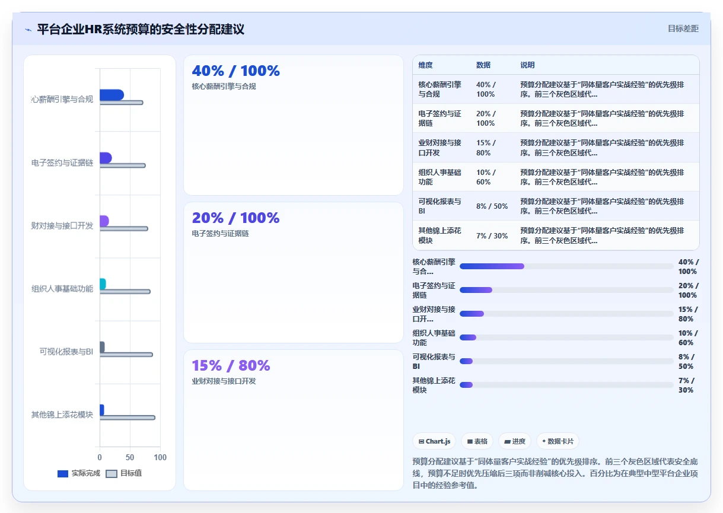Click table cell 其他锦上添花模块
Image resolution: width=723 pixels, height=513 pixels.
pyautogui.click(x=440, y=235)
